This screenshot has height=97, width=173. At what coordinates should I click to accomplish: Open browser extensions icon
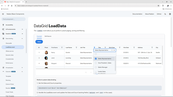click(163, 5)
